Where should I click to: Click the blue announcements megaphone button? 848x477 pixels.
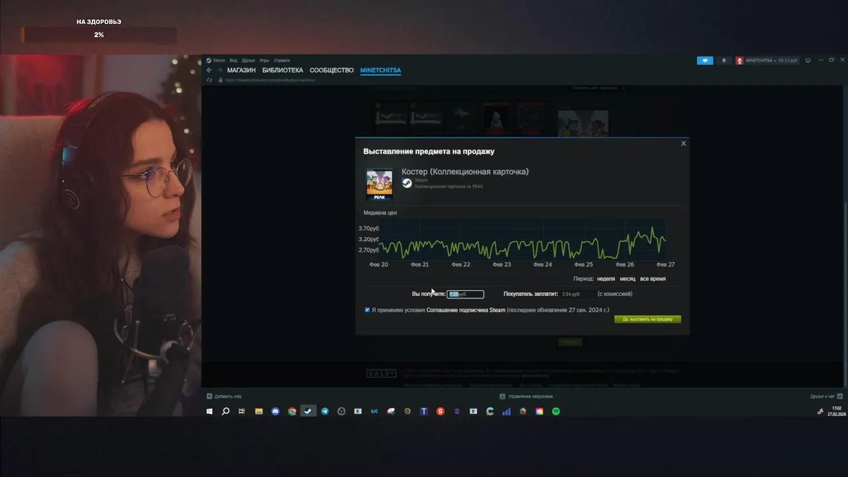pyautogui.click(x=705, y=60)
